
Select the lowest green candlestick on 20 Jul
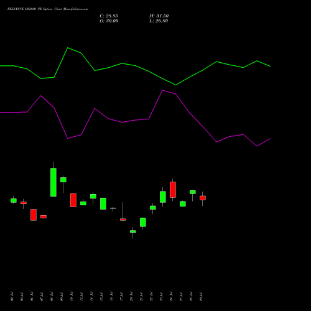[x=133, y=231]
